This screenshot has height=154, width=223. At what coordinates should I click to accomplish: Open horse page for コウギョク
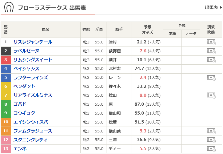[x=24, y=113]
